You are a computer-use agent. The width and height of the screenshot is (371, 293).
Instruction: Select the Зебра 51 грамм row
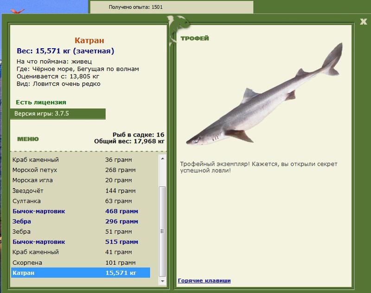80,232
